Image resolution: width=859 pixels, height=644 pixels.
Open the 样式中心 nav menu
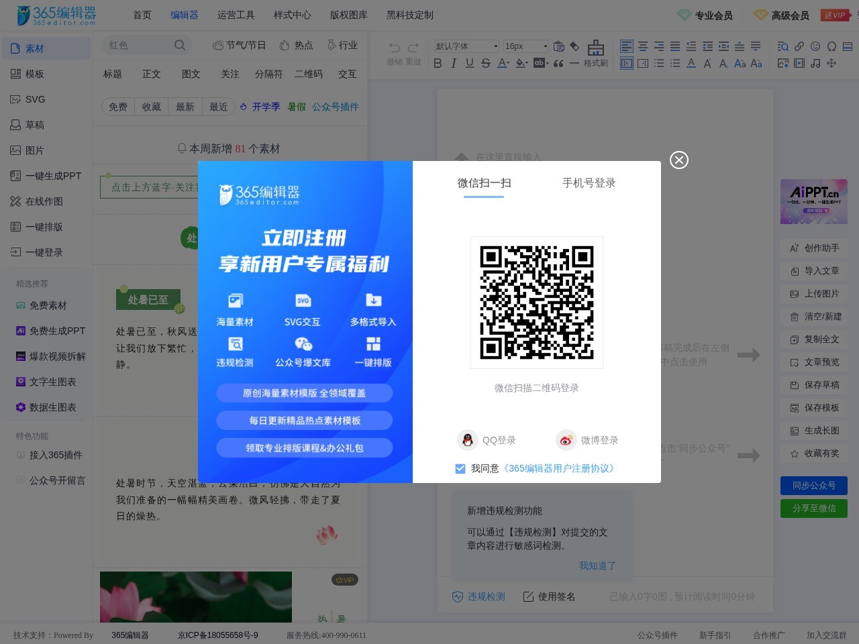pos(292,15)
